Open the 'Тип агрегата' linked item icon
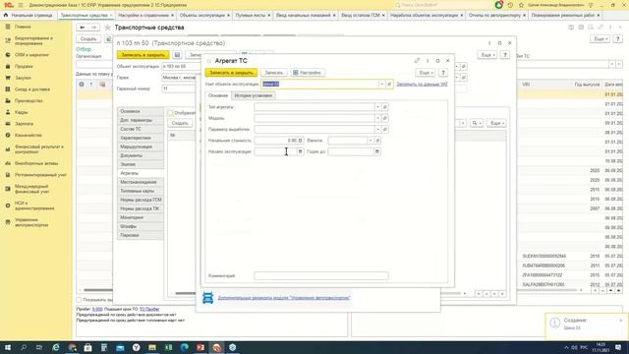 384,107
